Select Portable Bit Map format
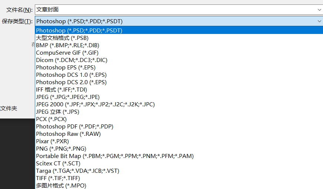This screenshot has height=189, width=323. point(179,156)
